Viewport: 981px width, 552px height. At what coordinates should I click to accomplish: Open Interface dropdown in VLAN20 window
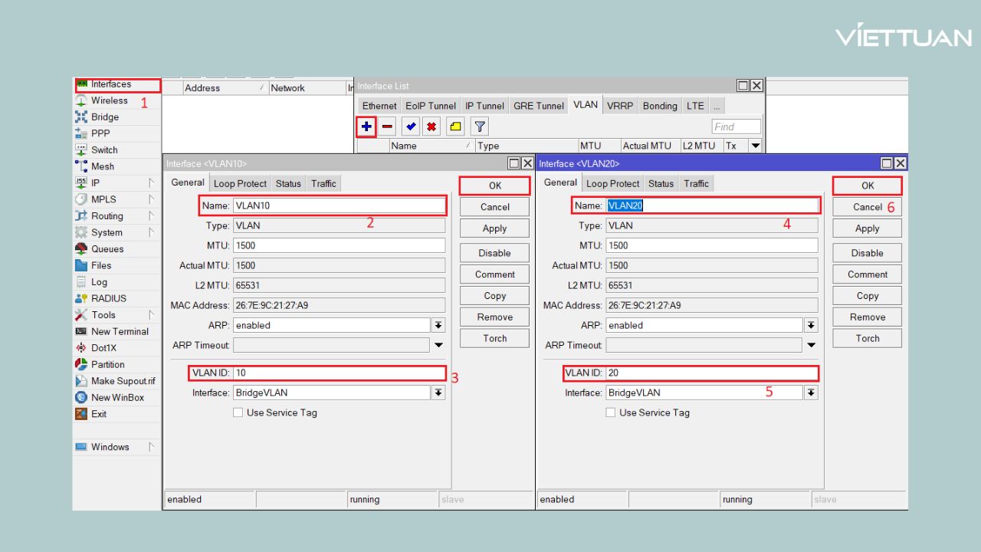tap(811, 393)
